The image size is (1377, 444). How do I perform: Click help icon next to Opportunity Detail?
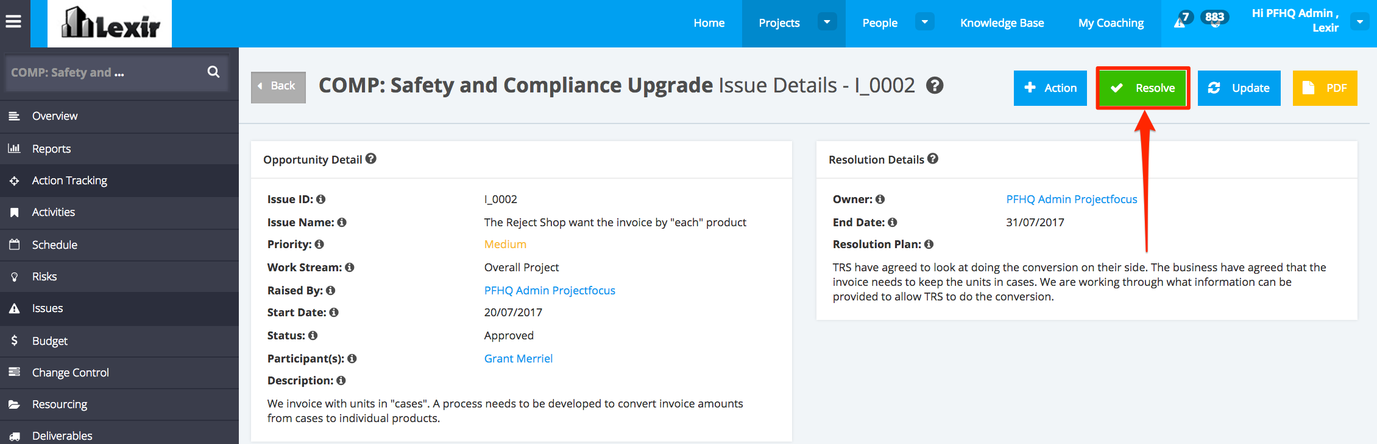click(371, 159)
